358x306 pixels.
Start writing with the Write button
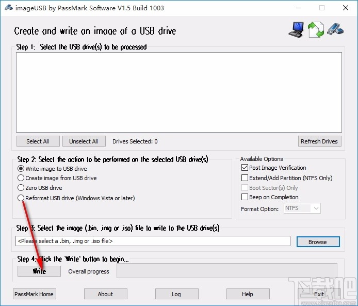[x=39, y=271]
